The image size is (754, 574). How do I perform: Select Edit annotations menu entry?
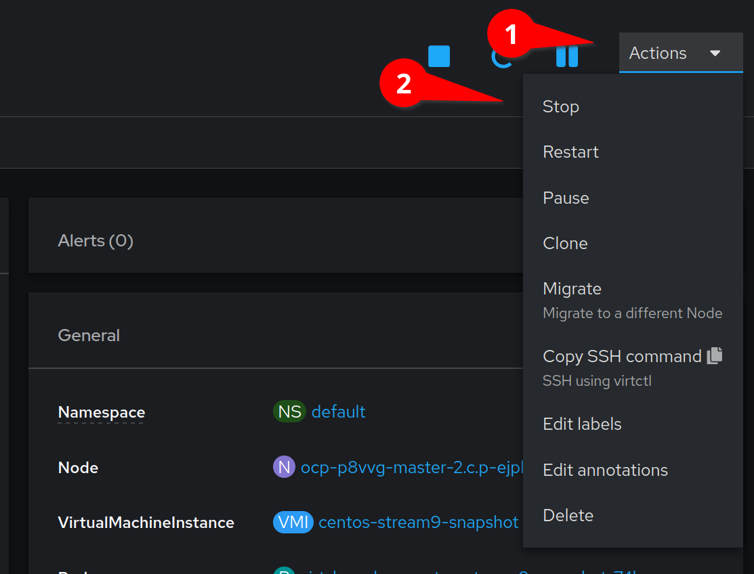pos(605,470)
